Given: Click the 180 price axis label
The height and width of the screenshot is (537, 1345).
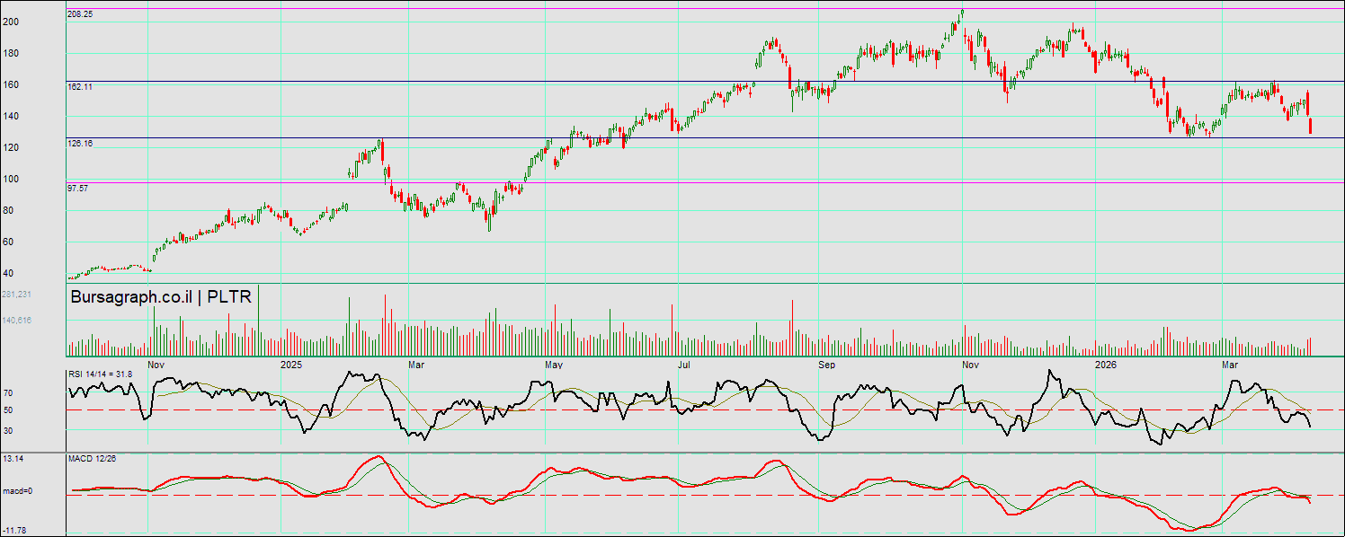Looking at the screenshot, I should 11,53.
